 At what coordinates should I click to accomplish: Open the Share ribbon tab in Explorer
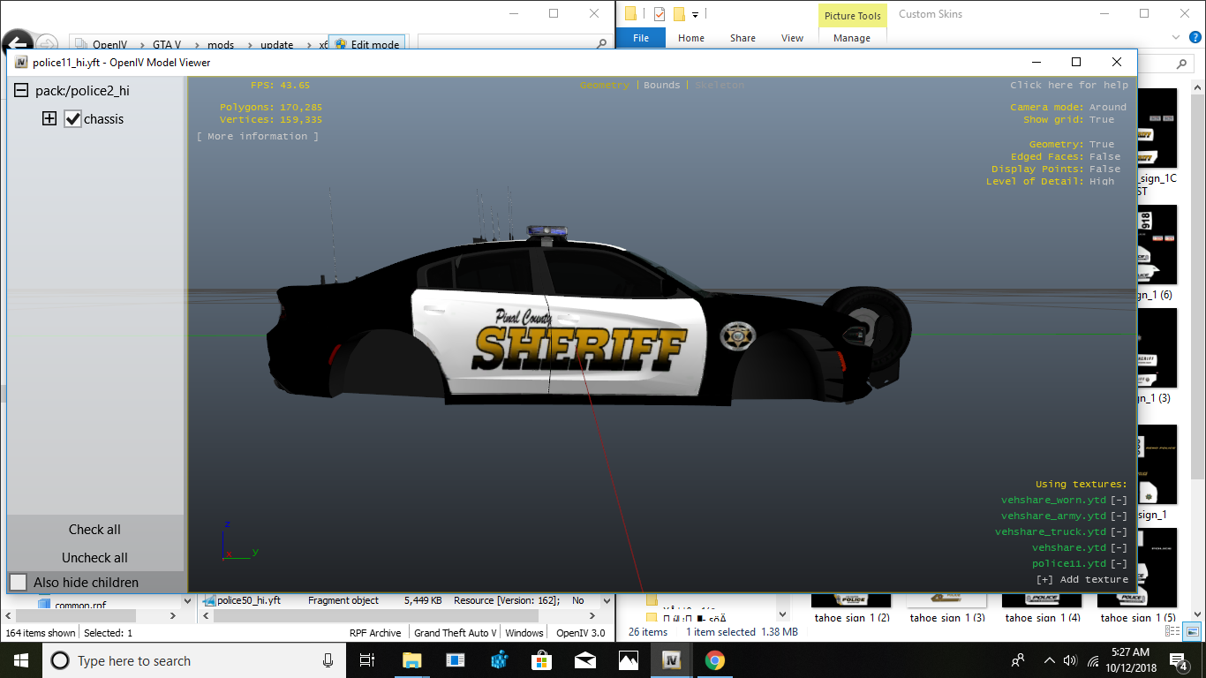(x=742, y=38)
